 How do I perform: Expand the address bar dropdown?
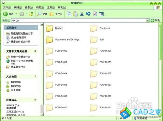point(148,20)
